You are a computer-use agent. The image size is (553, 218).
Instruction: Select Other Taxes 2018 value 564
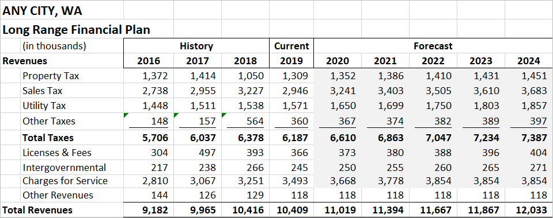(x=255, y=121)
